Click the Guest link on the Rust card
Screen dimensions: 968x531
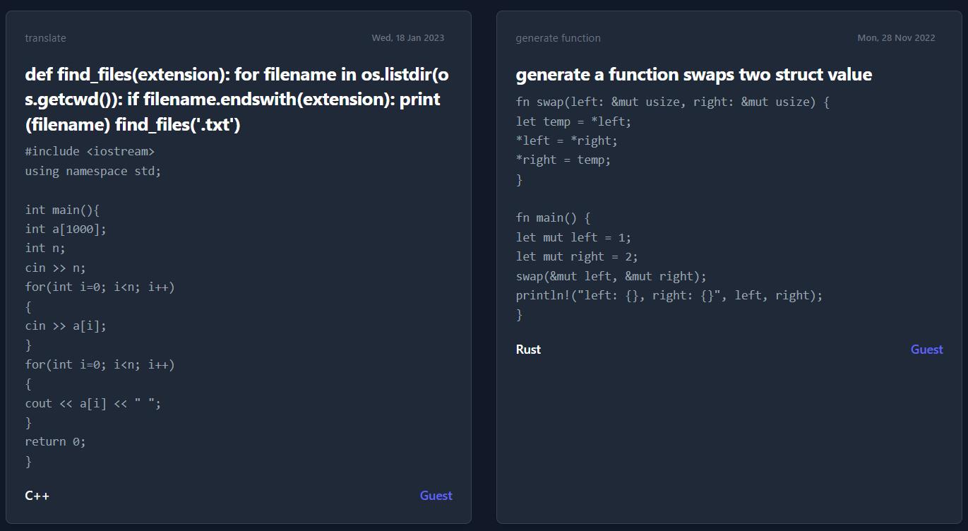click(x=926, y=350)
